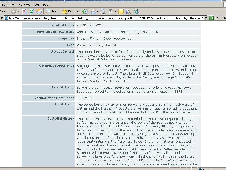Open the Research toolbar icon
Image resolution: width=226 pixels, height=170 pixels.
point(128,11)
